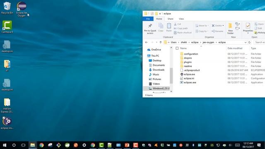Open the Settings gear on taskbar
Image resolution: width=265 pixels, height=149 pixels.
click(84, 145)
